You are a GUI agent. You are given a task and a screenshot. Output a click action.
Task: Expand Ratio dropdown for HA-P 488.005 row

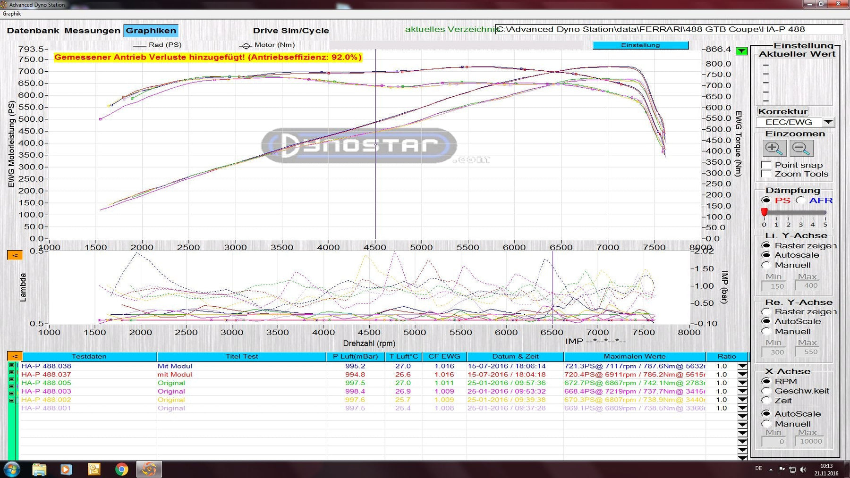coord(742,383)
